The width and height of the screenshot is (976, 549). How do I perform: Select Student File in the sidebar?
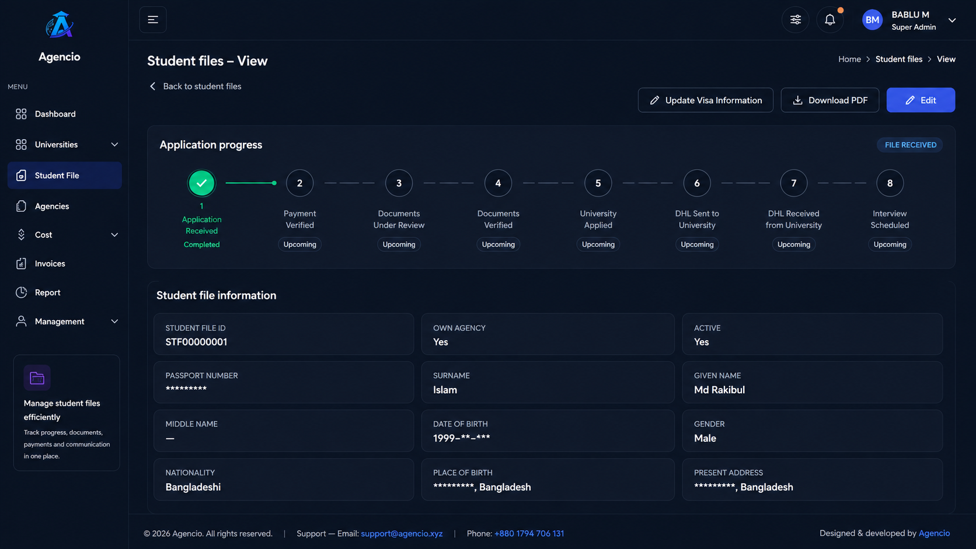(x=65, y=175)
